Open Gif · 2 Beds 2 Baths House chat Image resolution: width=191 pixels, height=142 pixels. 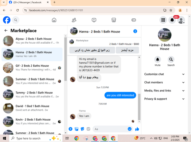tap(32, 68)
